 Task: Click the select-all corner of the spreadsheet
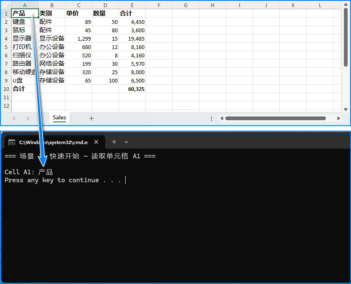pos(6,5)
